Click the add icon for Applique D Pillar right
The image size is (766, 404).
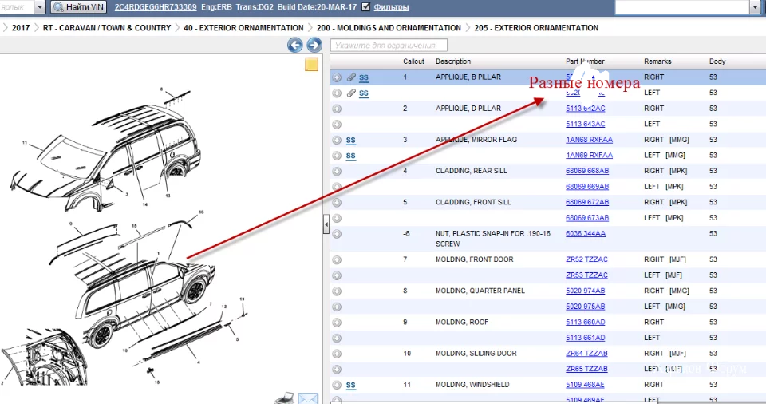click(337, 109)
